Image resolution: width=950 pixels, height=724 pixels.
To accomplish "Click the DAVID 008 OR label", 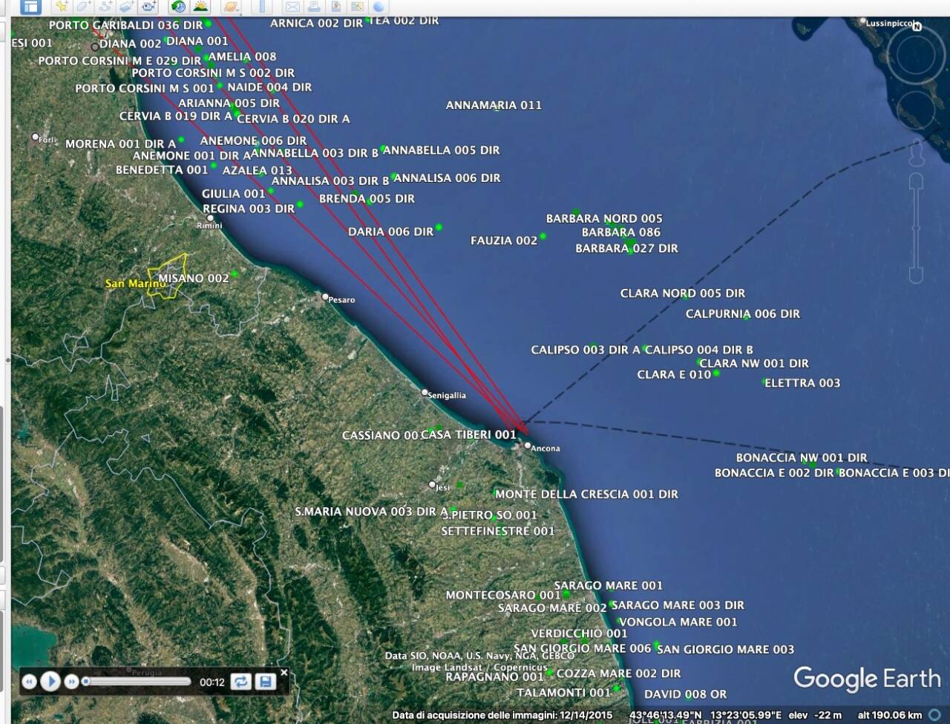I will (686, 694).
